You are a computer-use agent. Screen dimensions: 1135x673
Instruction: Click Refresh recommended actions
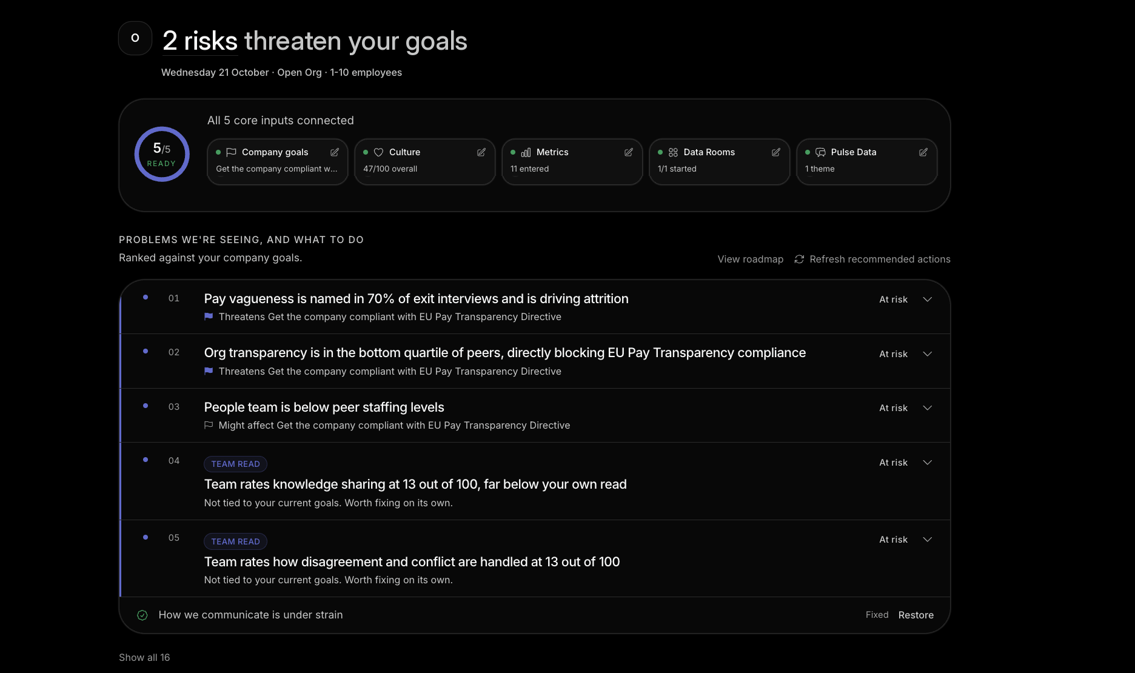[x=872, y=259]
